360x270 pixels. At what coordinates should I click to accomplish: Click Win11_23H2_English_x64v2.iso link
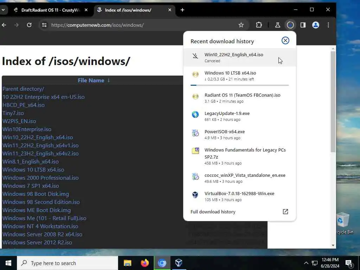[x=40, y=153]
